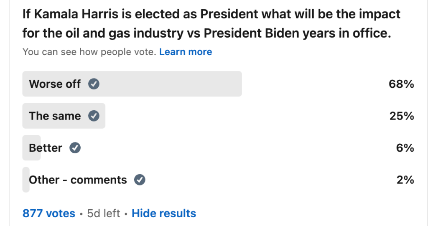Open the Learn more link
This screenshot has width=428, height=226.
[x=186, y=52]
